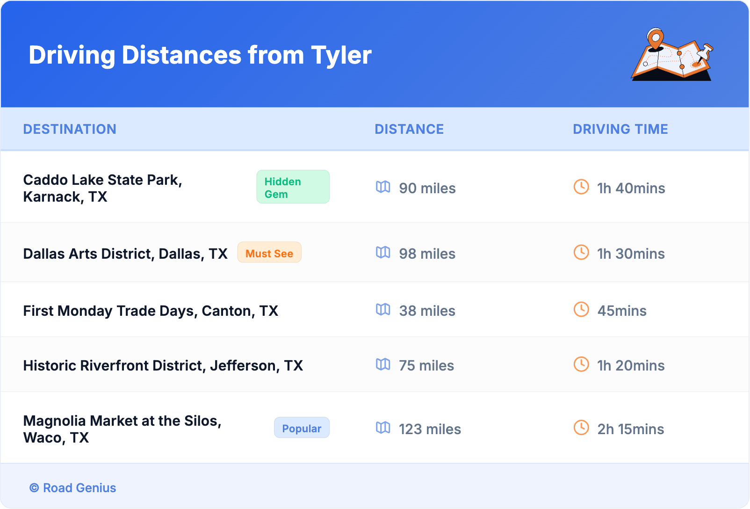Screen dimensions: 750x509
Task: Click the Driving Time column header
Action: point(620,129)
